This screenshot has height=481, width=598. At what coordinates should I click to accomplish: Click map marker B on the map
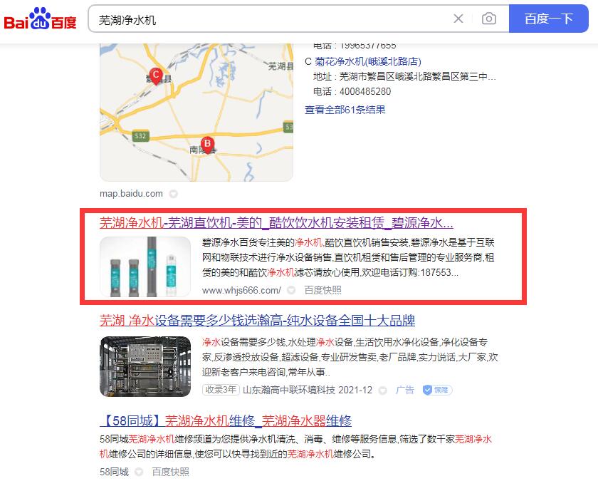pyautogui.click(x=207, y=143)
